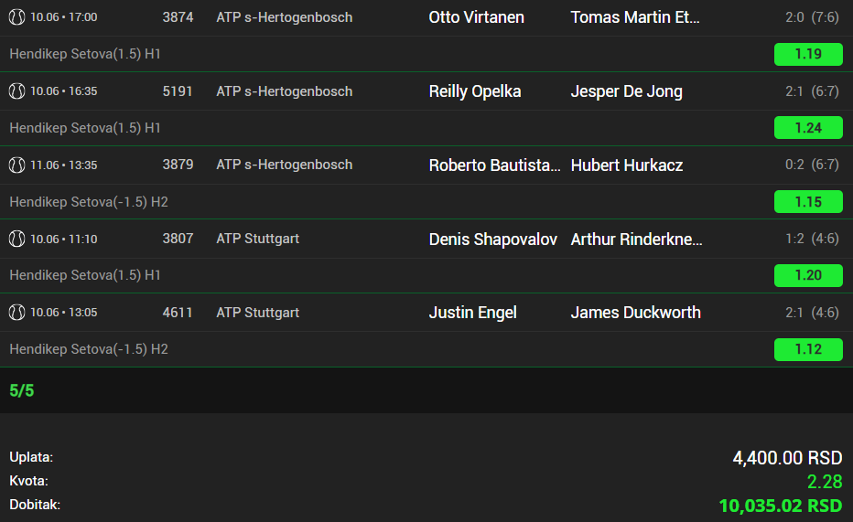Select the green 1.12 odds badge
Screen dimensions: 853x522
tap(808, 349)
